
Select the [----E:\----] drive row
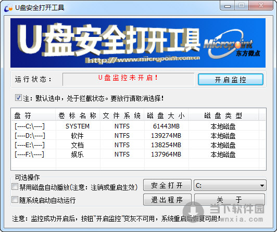click(138, 145)
